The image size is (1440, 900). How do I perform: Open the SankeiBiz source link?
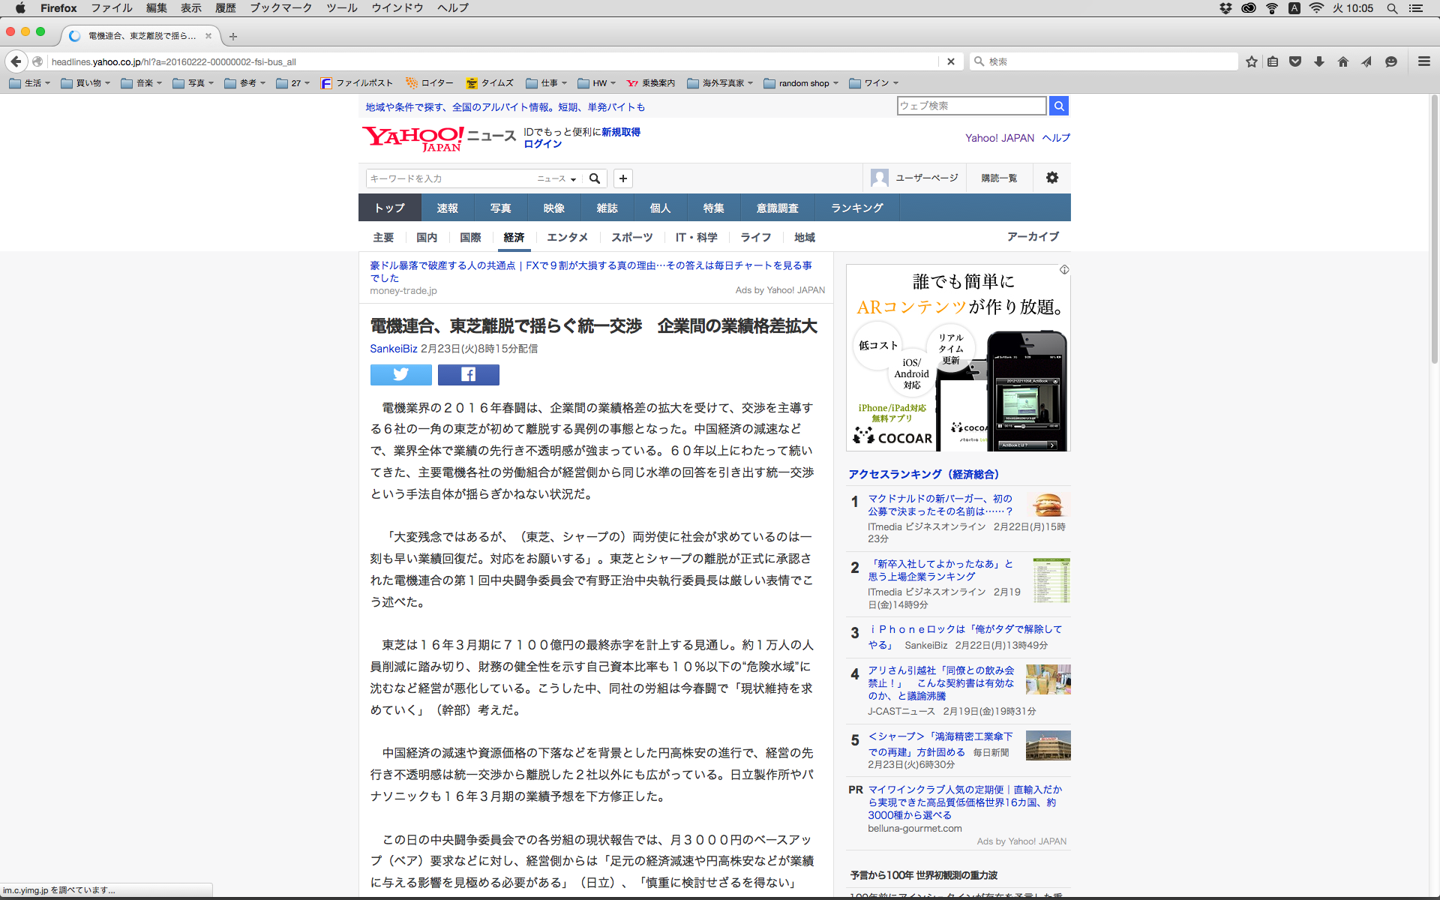393,349
